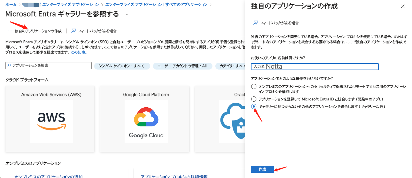Click the plus icon for 独自のアプリケーションの作成

click(x=10, y=31)
